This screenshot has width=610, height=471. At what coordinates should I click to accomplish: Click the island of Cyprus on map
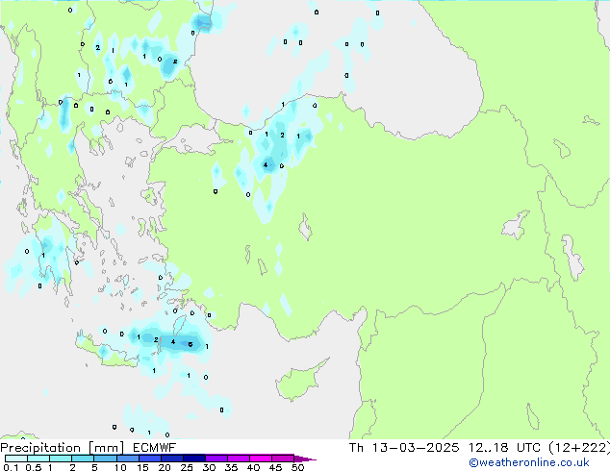(x=299, y=382)
